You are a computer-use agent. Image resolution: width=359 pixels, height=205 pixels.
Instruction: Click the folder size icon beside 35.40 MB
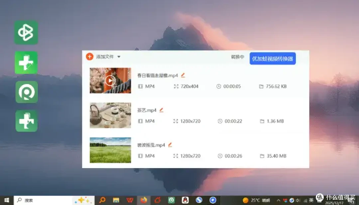(x=262, y=156)
